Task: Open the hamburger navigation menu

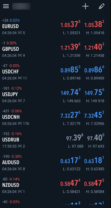Action: 6,6
